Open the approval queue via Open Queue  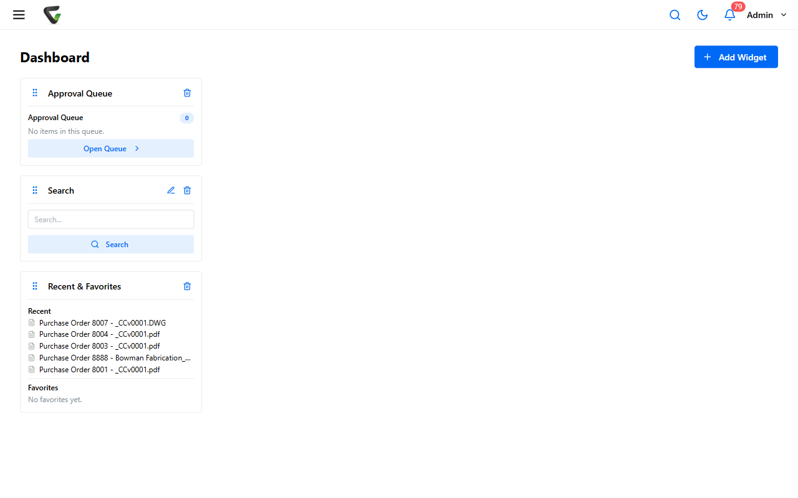tap(111, 148)
